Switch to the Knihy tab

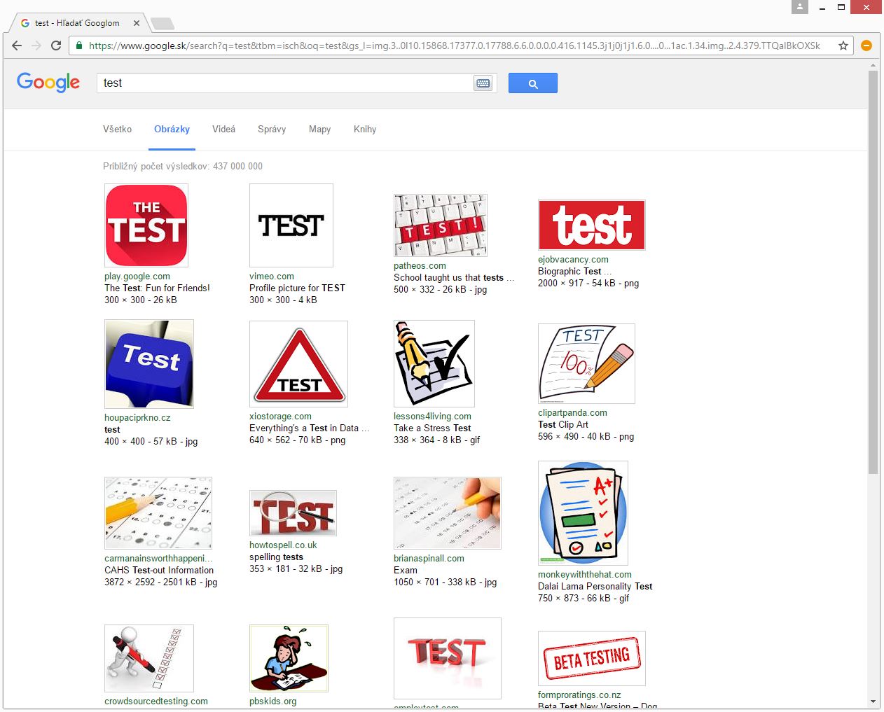point(365,130)
